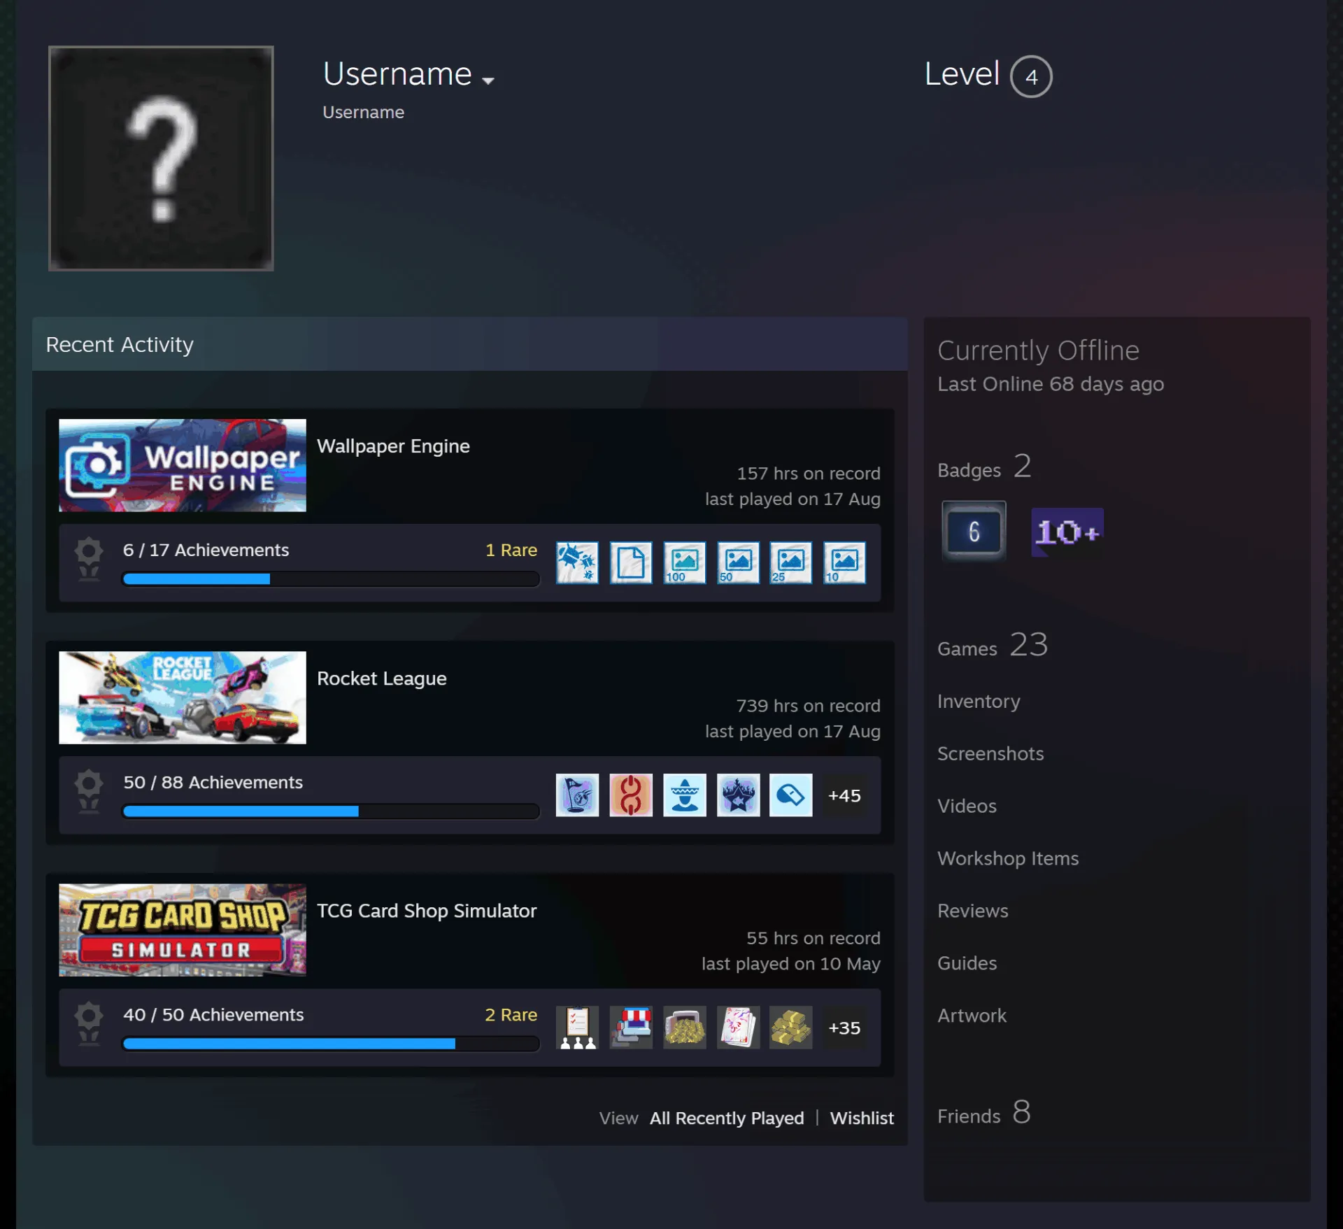
Task: Select the bug achievement icon for Wallpaper Engine
Action: tap(577, 562)
